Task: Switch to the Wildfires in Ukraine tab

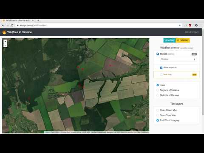Action: [x=18, y=20]
